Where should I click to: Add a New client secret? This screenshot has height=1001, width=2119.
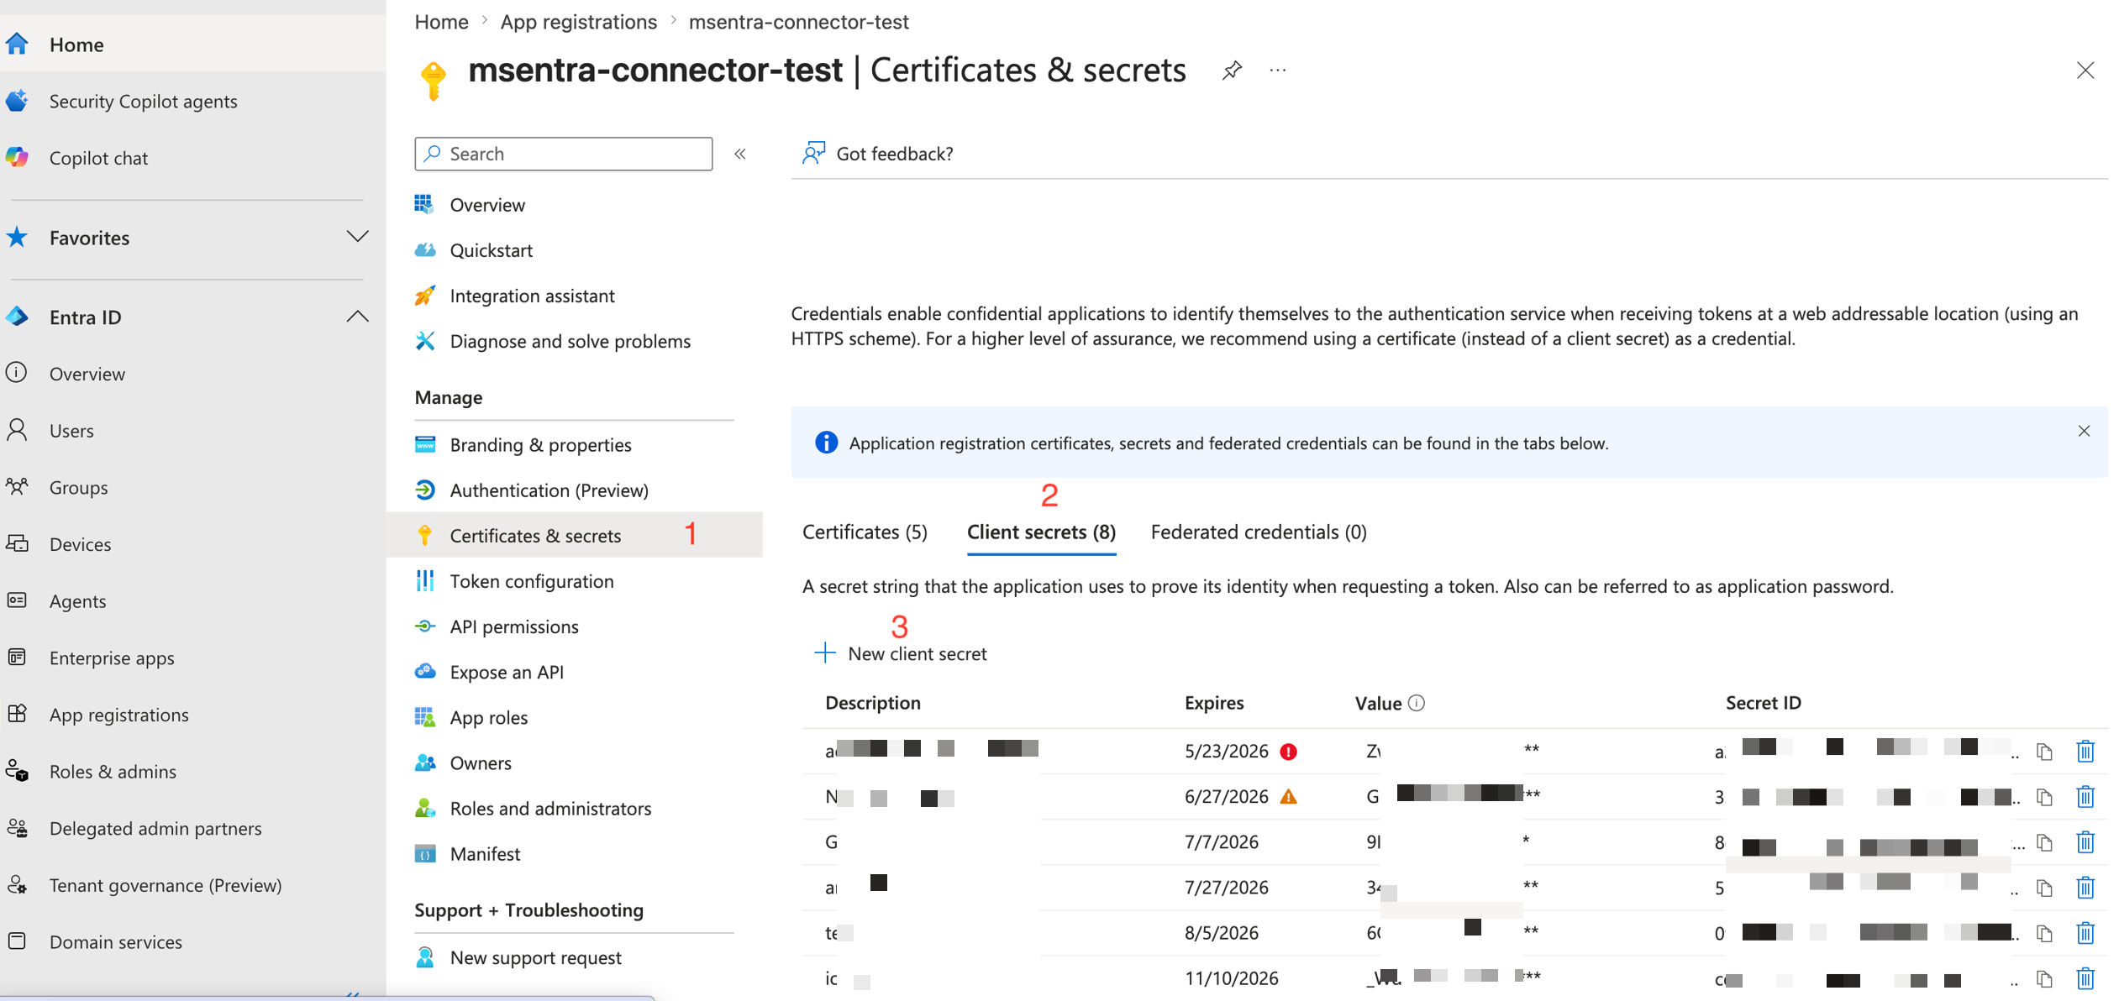pyautogui.click(x=901, y=653)
